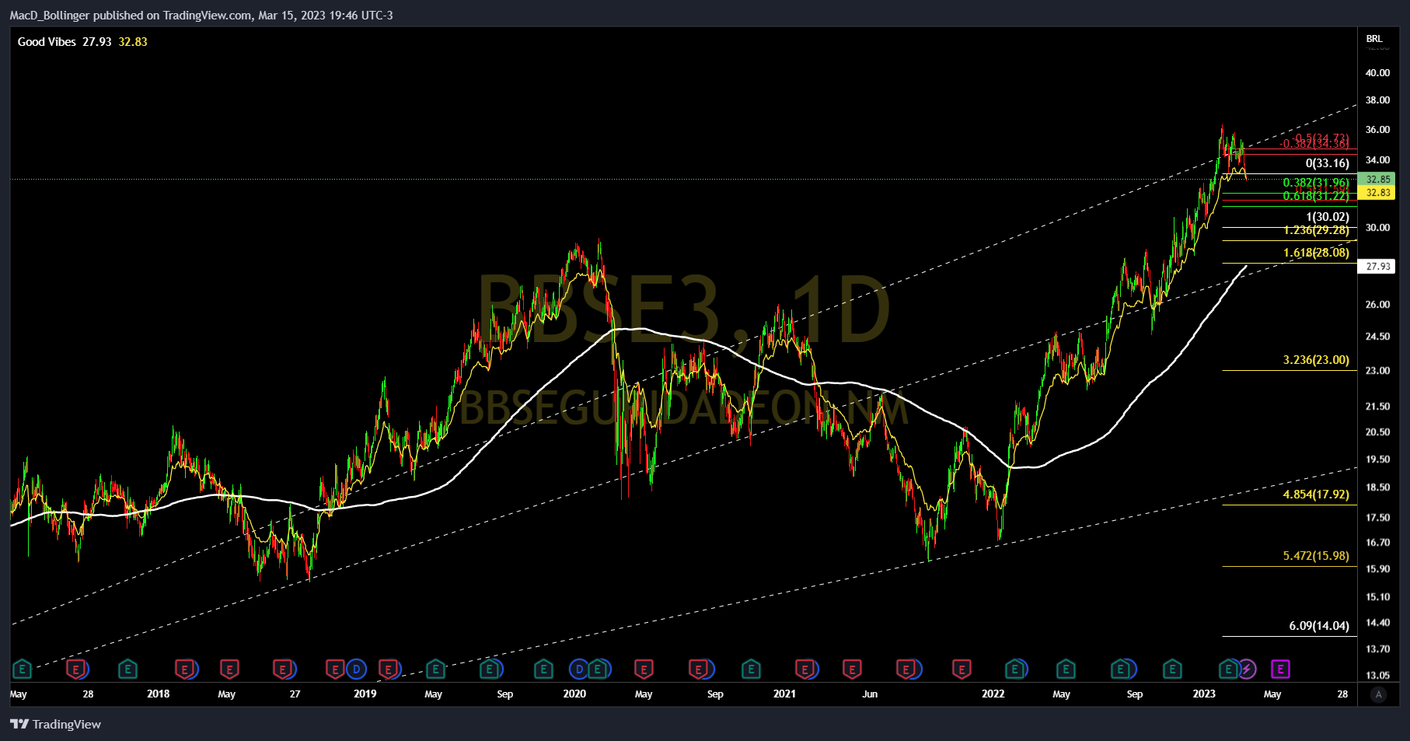The height and width of the screenshot is (741, 1410).
Task: Select the 3.236(23.00) Fibonacci level label
Action: tap(1316, 360)
